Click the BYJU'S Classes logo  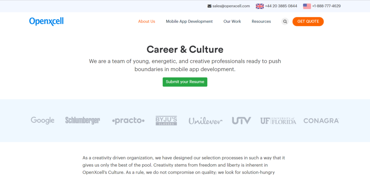(x=166, y=121)
